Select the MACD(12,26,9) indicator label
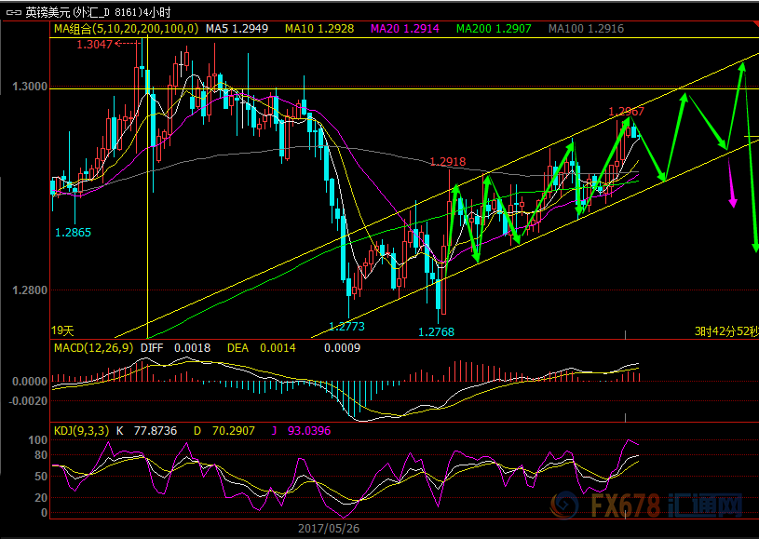 pos(93,348)
